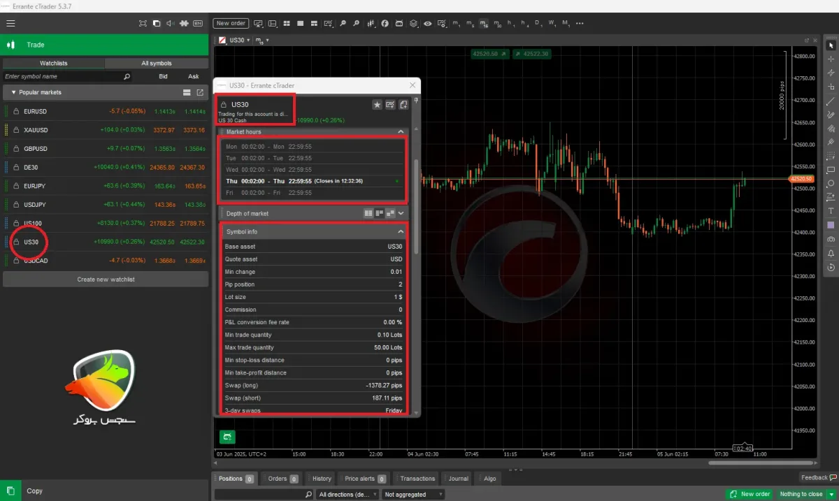Open the Nothing to close dropdown arrow
The image size is (839, 501).
(831, 494)
